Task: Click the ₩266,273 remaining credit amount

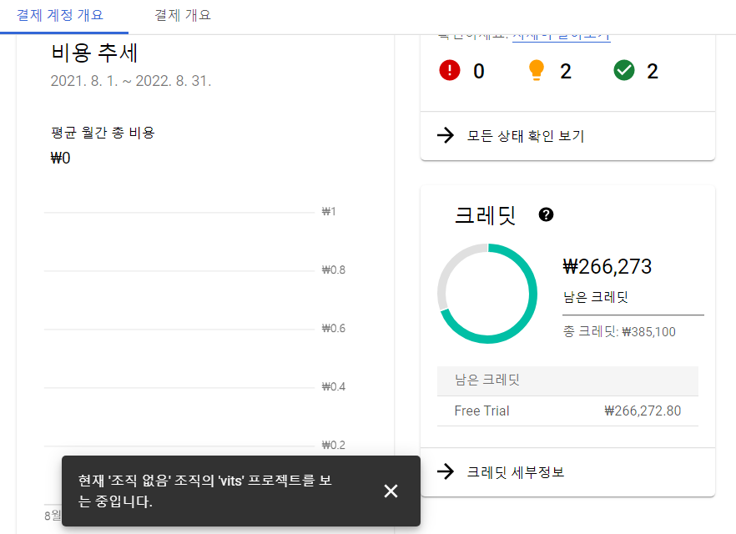Action: click(x=607, y=266)
